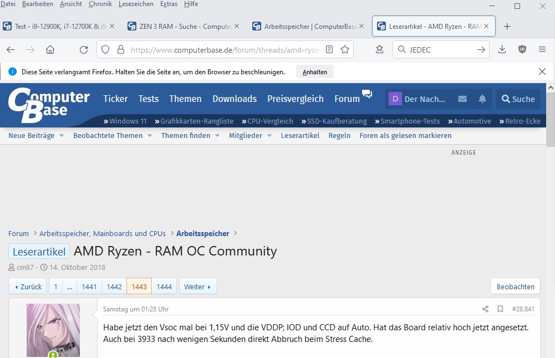Open a new browser tab
Viewport: 555px width, 358px height.
507,27
